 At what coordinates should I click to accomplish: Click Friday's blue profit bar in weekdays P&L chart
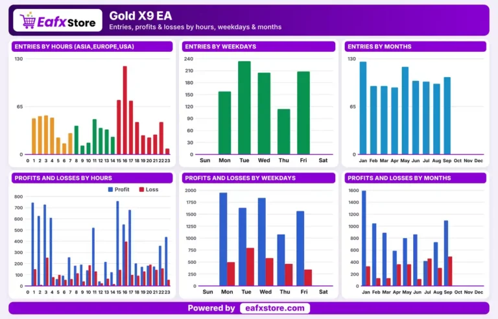300,248
